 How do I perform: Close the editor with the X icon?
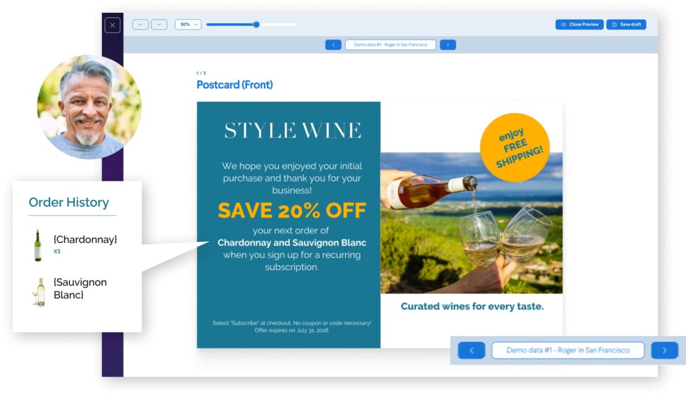(112, 25)
